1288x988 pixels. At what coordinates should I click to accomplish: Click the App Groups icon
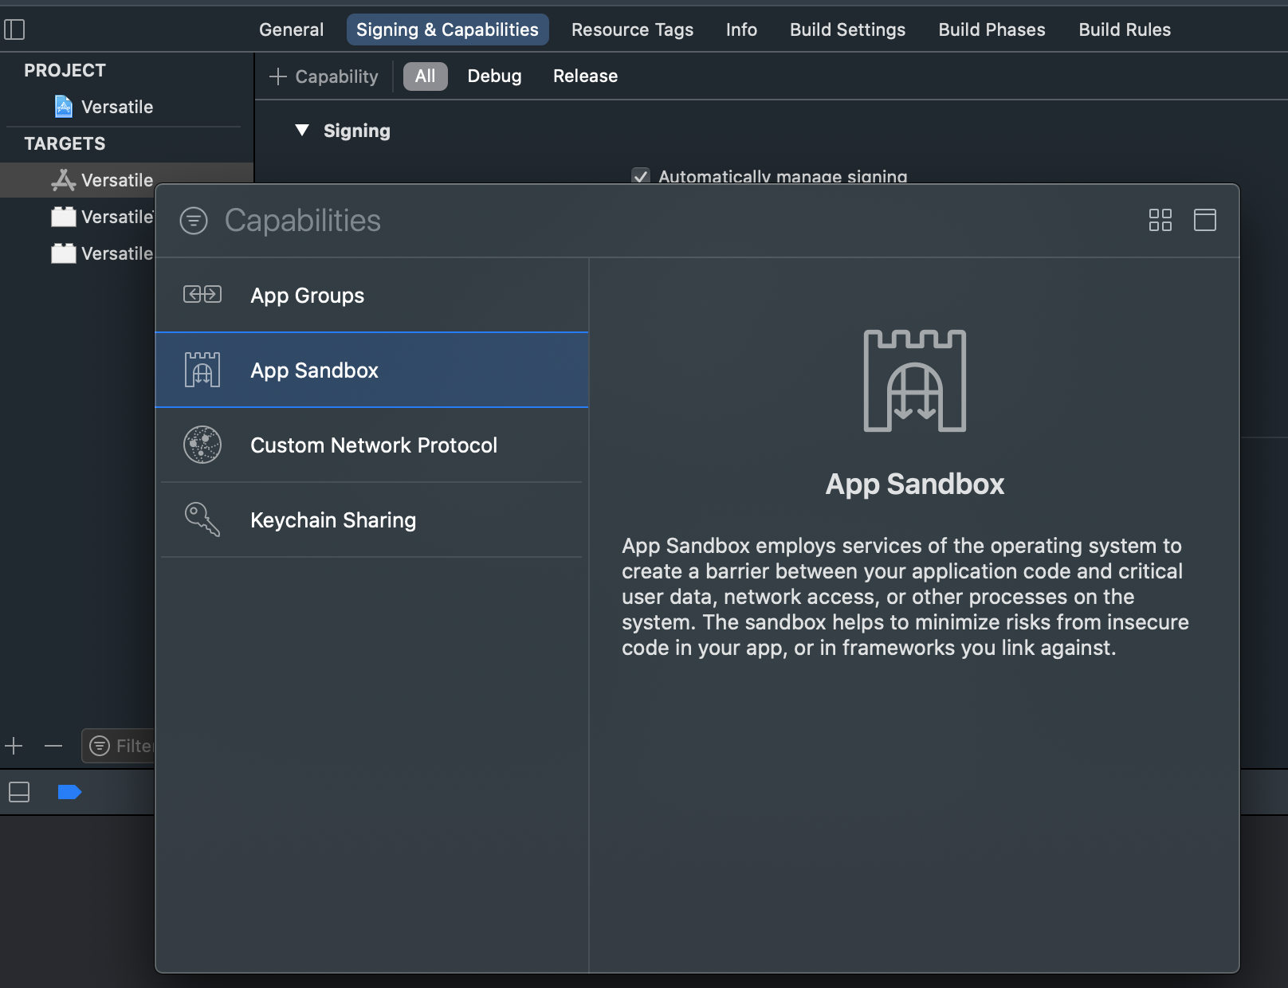(202, 295)
